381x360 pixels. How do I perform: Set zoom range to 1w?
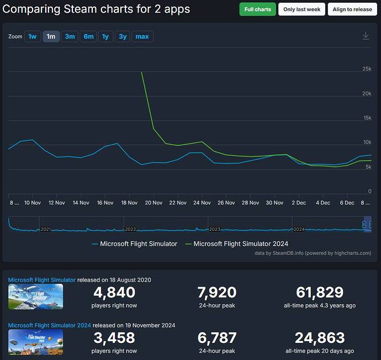coord(33,36)
